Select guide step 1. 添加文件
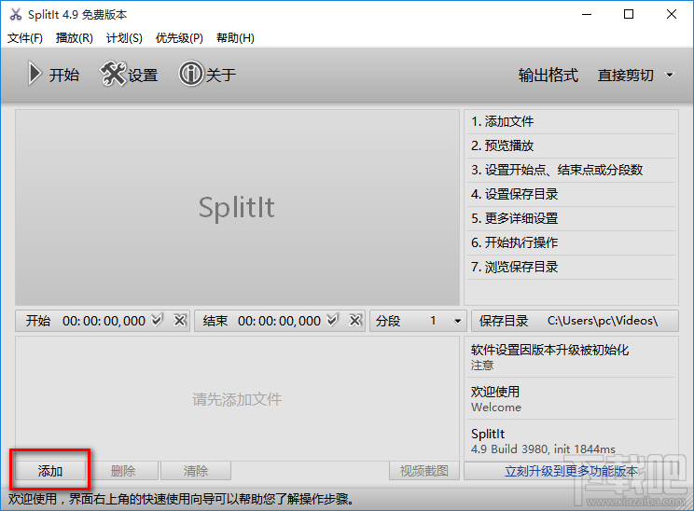The height and width of the screenshot is (511, 694). [x=571, y=121]
